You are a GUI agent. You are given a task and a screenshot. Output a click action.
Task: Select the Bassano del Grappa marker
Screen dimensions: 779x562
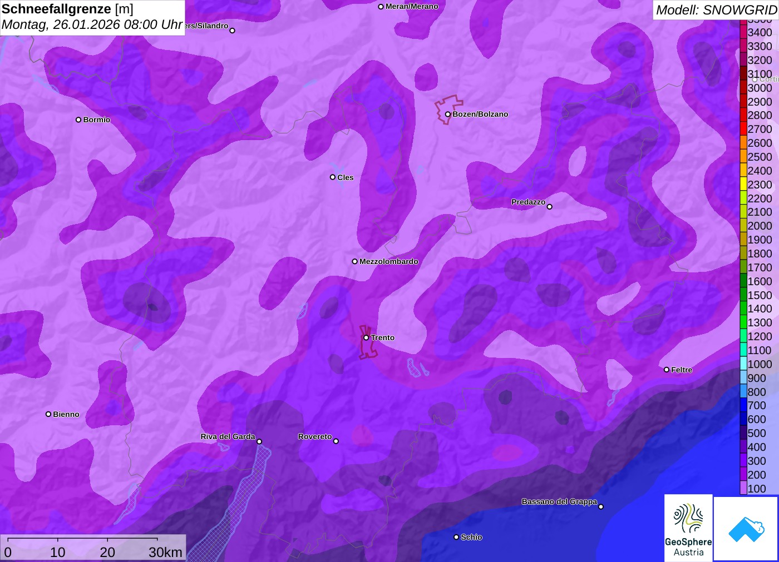pos(601,506)
